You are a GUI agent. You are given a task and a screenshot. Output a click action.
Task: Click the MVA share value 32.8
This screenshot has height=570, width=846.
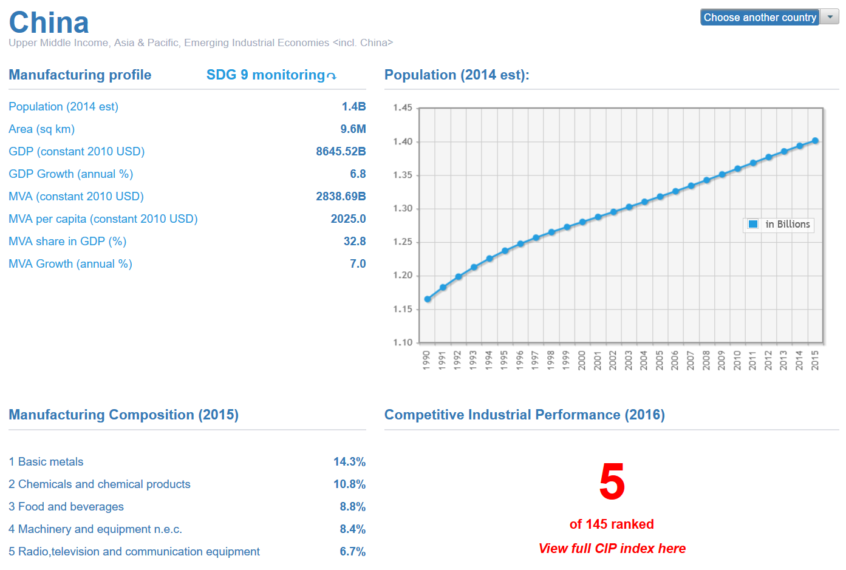coord(355,242)
